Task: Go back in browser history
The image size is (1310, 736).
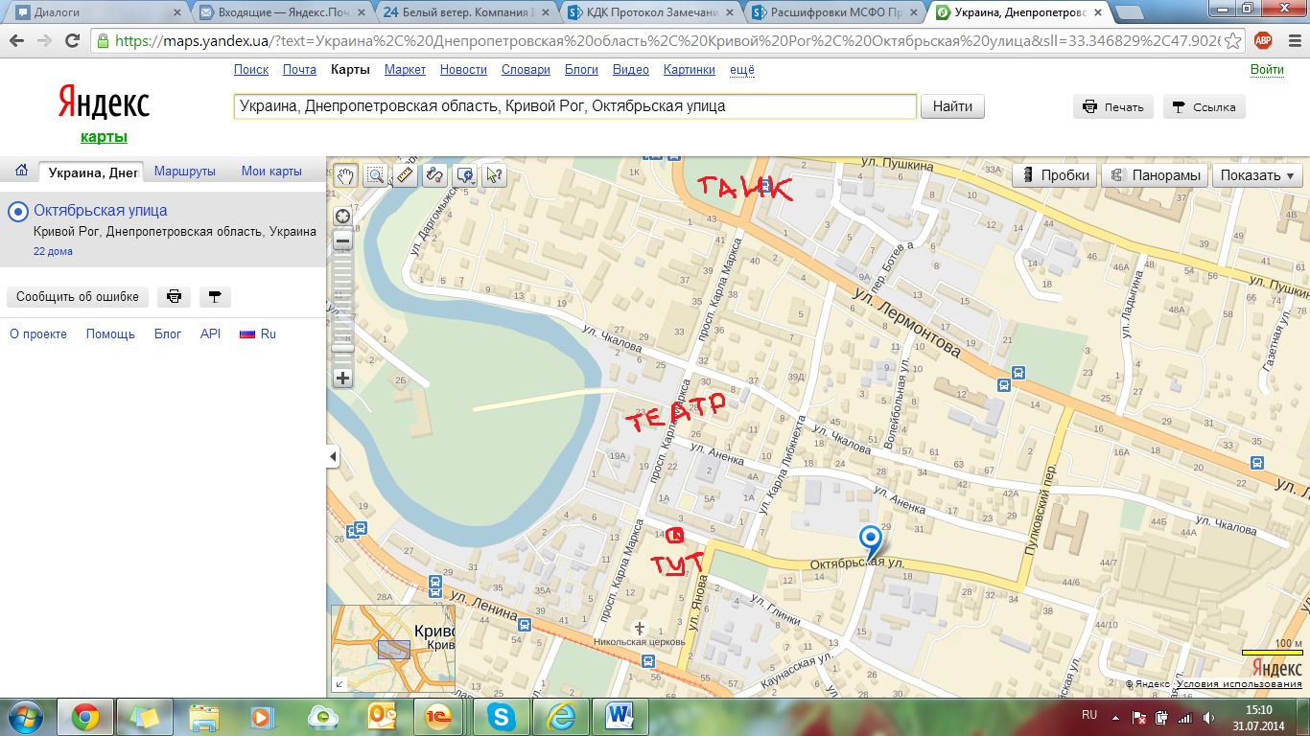Action: tap(17, 41)
